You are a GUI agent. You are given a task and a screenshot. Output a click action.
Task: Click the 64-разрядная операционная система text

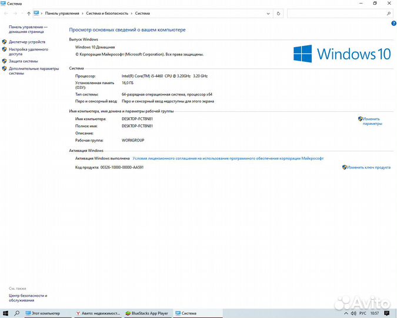[167, 94]
